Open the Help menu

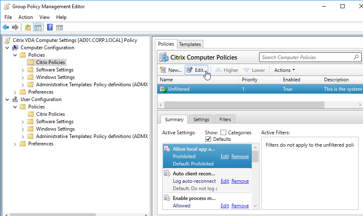(x=61, y=17)
